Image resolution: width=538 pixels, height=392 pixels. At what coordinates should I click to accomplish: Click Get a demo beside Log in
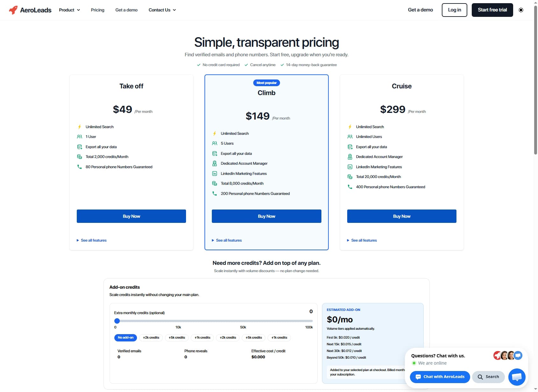pyautogui.click(x=420, y=10)
